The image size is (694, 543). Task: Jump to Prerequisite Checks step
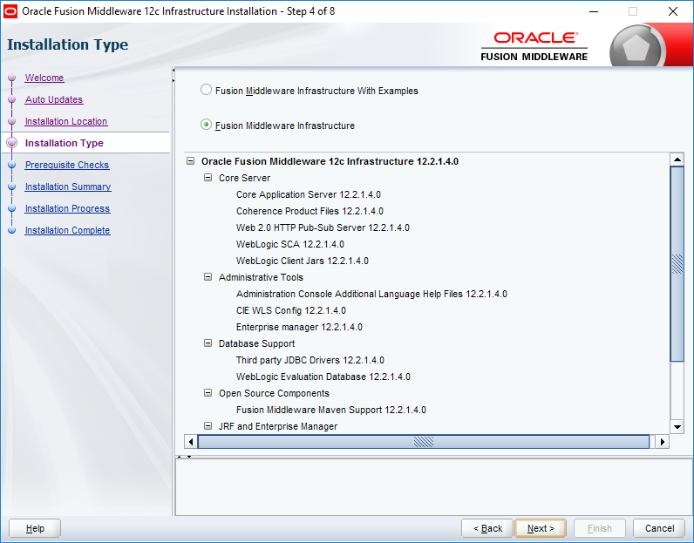coord(67,165)
